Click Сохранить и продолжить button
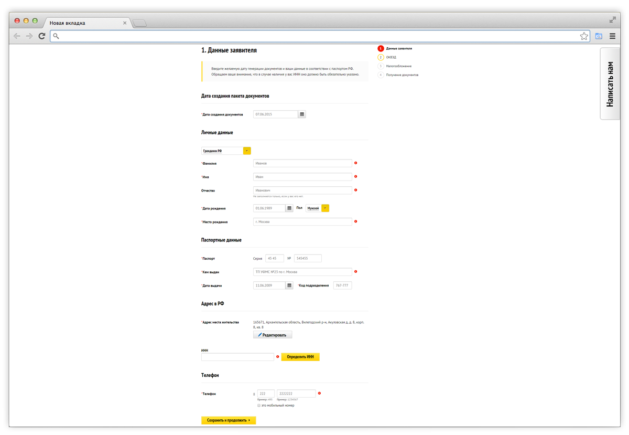The image size is (629, 435). click(229, 420)
